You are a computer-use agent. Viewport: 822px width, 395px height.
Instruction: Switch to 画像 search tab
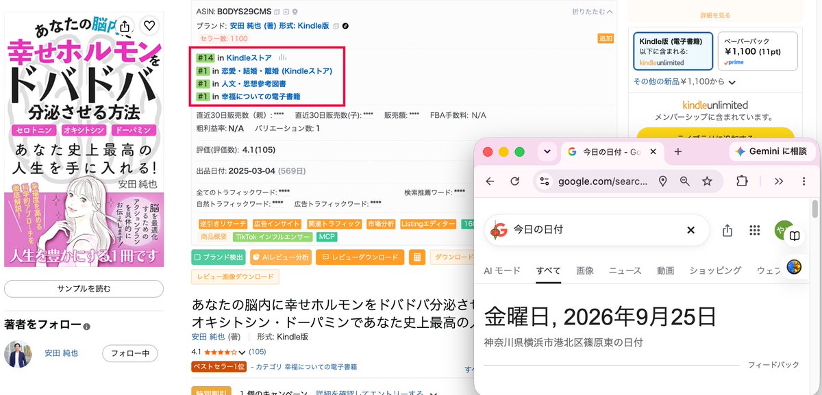[x=585, y=270]
